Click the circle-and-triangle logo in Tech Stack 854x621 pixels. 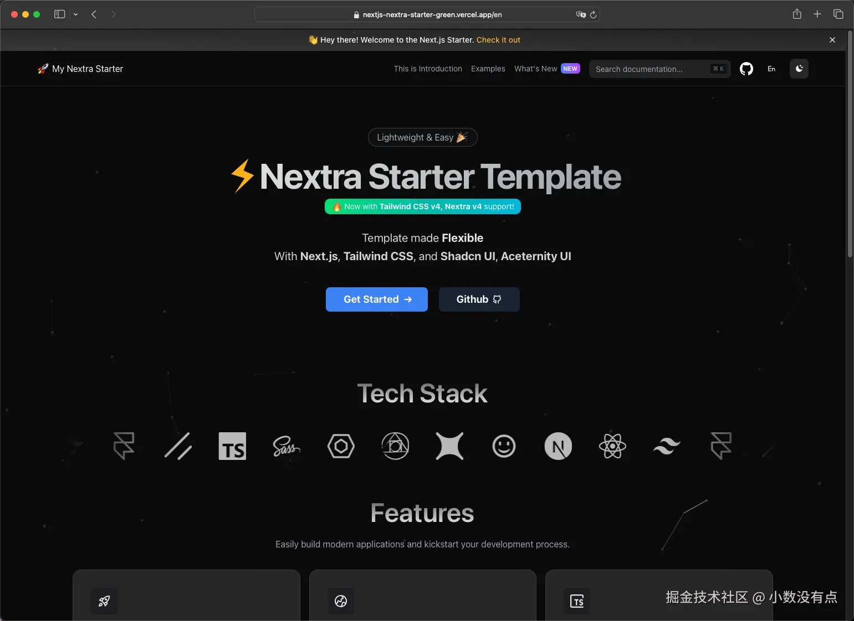pos(396,446)
